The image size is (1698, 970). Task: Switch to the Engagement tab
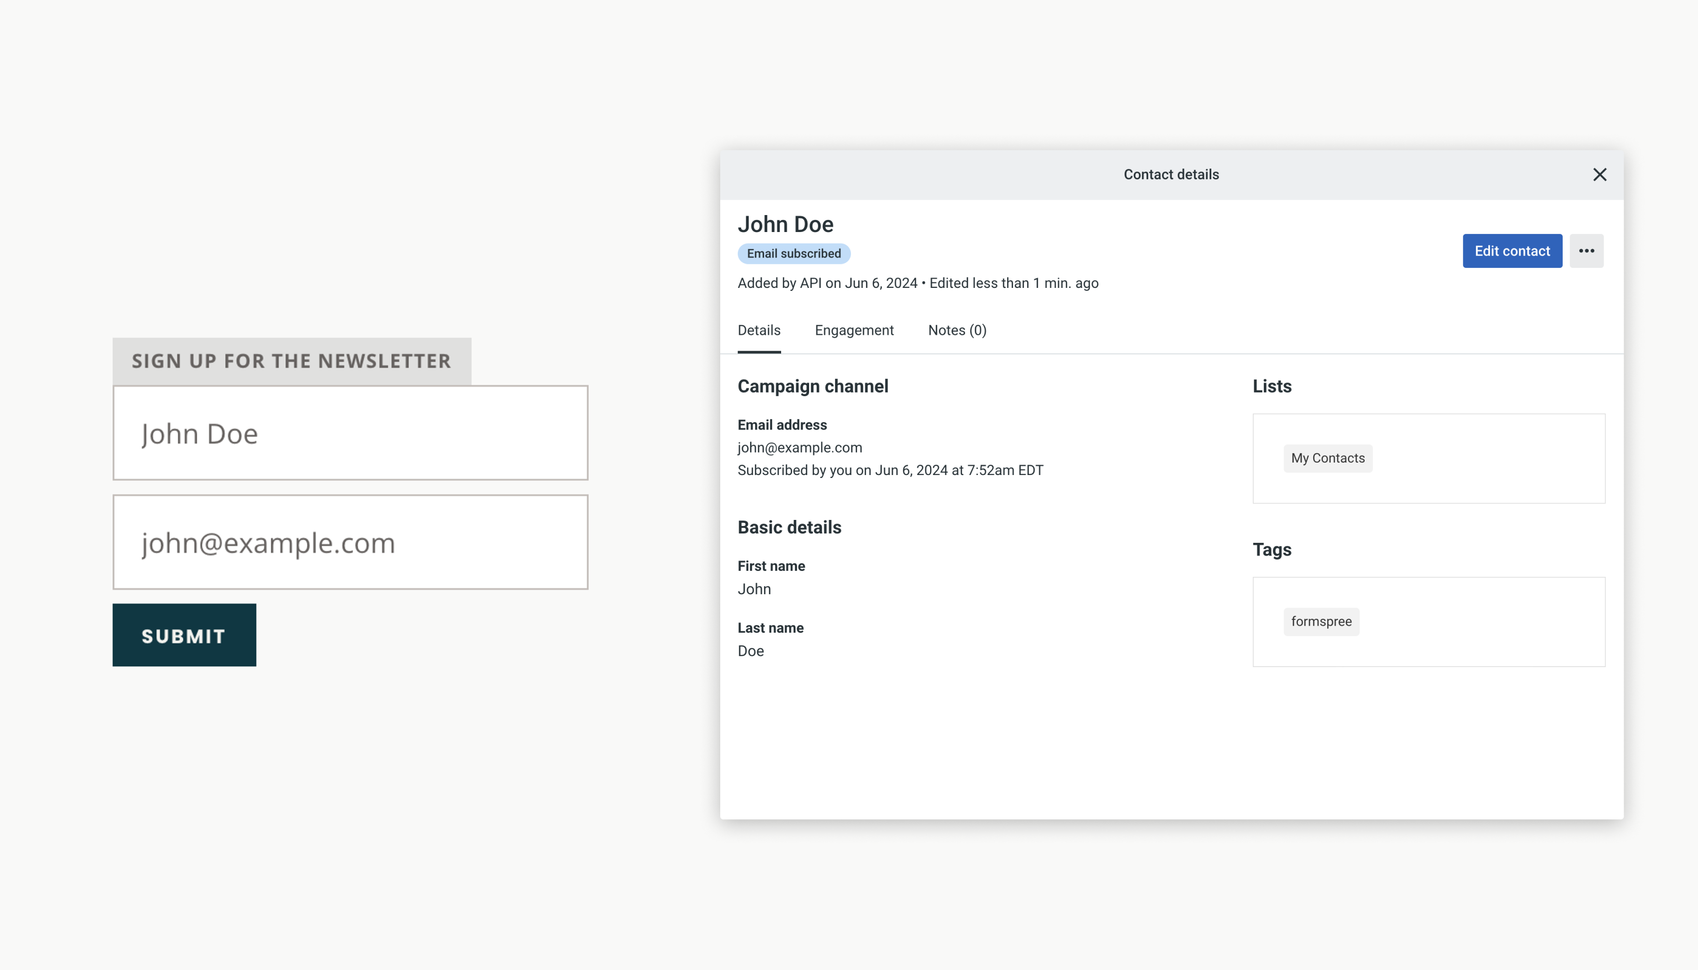(x=853, y=330)
